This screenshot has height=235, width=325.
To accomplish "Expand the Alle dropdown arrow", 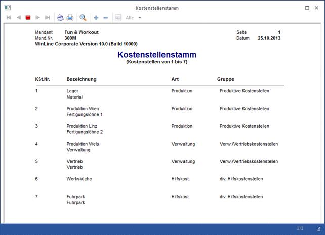I will [x=140, y=18].
